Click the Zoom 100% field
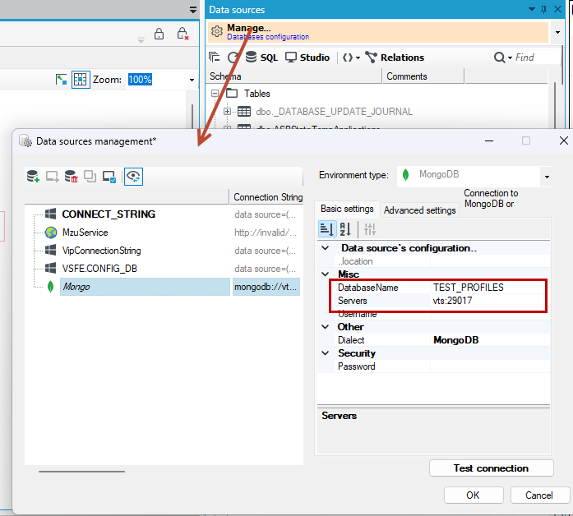Viewport: 573px width, 516px height. click(157, 80)
